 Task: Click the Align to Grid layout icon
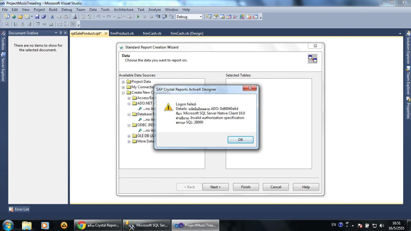(7, 24)
